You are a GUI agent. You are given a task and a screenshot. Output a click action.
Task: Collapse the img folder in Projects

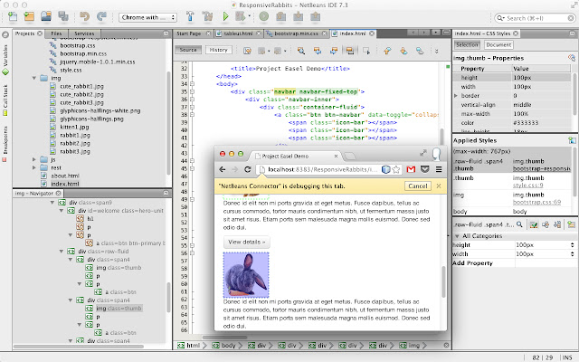tap(33, 79)
